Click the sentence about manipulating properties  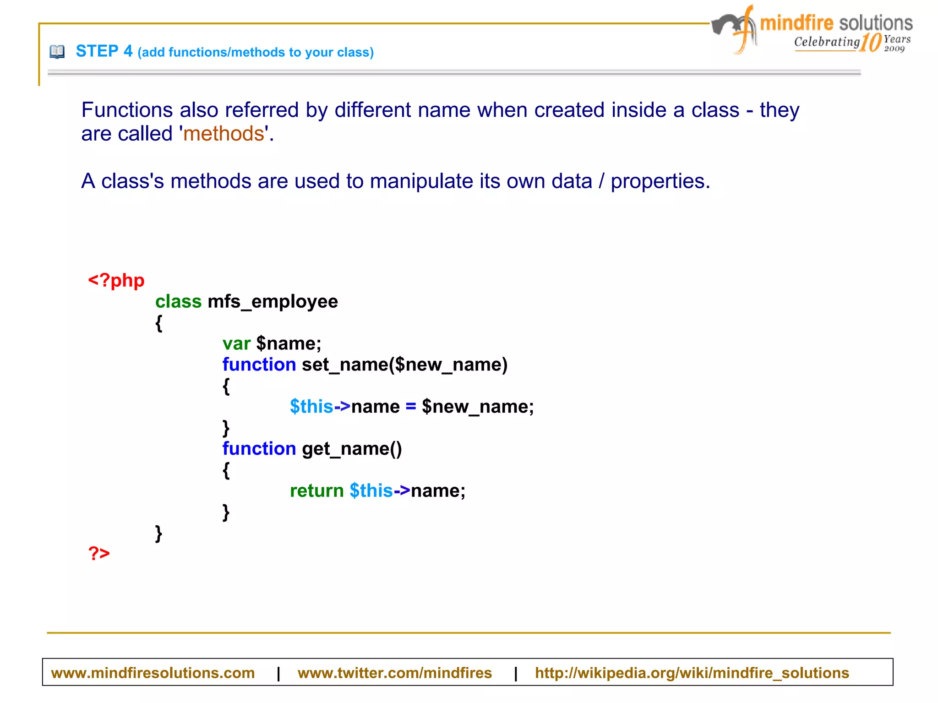[396, 181]
